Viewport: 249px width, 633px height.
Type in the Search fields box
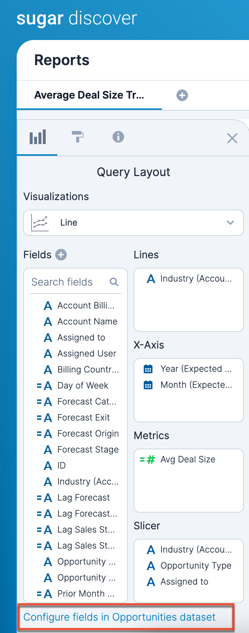pos(69,282)
